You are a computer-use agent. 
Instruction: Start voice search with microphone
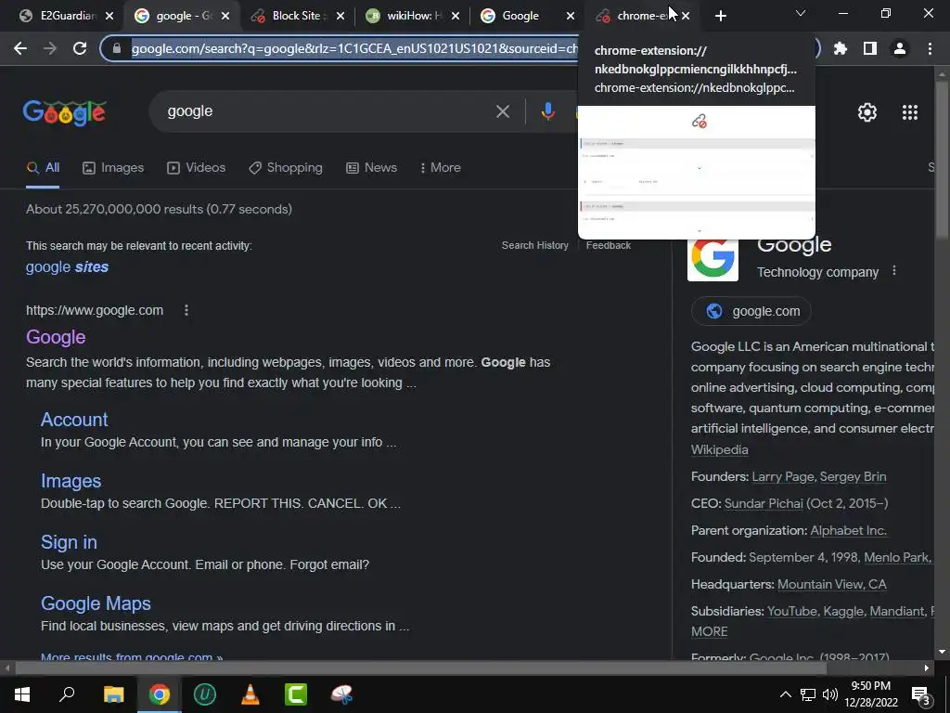point(547,111)
